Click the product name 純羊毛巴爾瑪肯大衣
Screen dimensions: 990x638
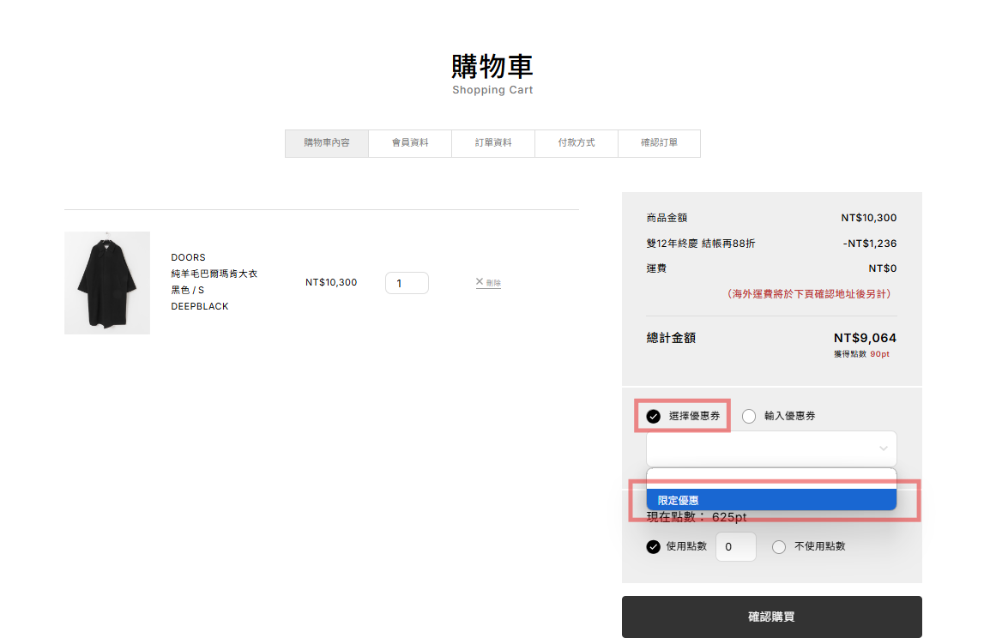click(x=214, y=274)
